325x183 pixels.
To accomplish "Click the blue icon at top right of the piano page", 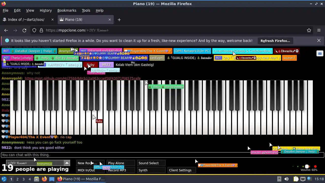I will [x=320, y=53].
